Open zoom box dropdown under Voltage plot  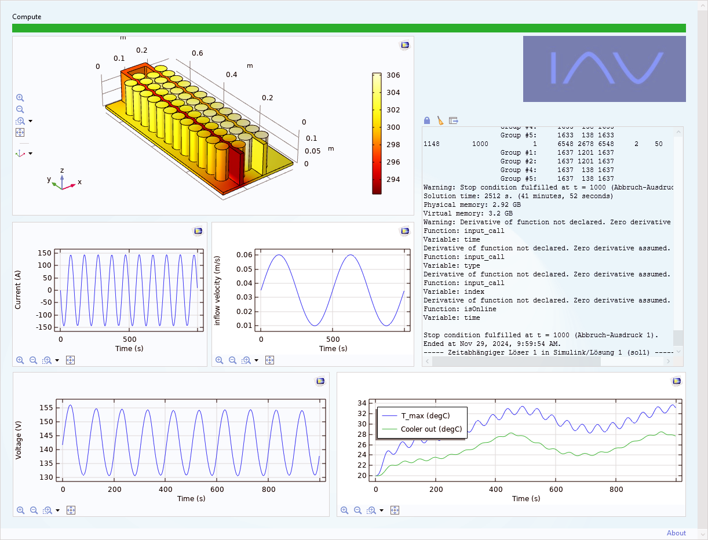click(x=57, y=510)
